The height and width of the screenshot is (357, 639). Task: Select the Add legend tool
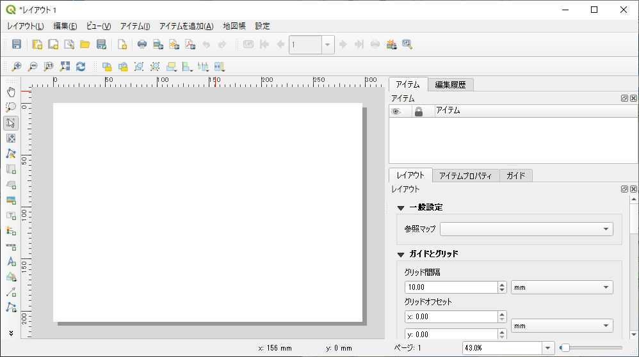(11, 230)
